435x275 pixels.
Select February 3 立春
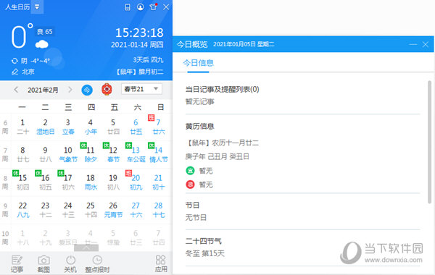(x=68, y=127)
